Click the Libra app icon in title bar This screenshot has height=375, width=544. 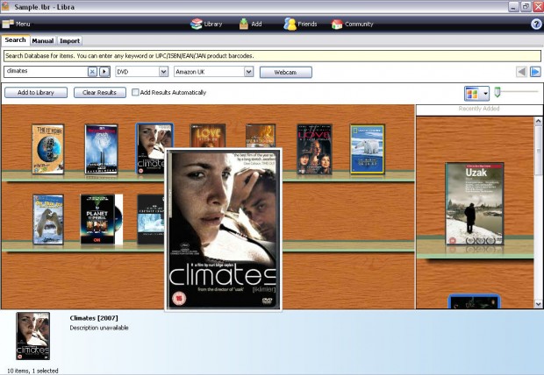click(x=5, y=6)
